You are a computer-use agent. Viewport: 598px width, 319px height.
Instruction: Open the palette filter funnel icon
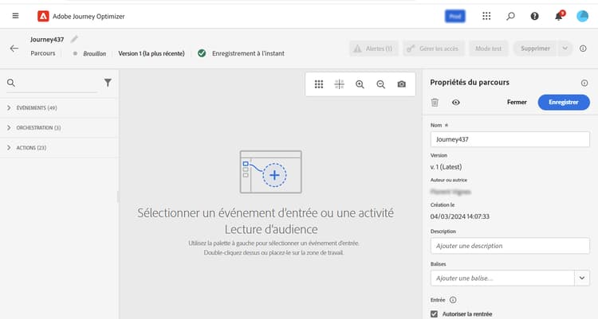108,83
